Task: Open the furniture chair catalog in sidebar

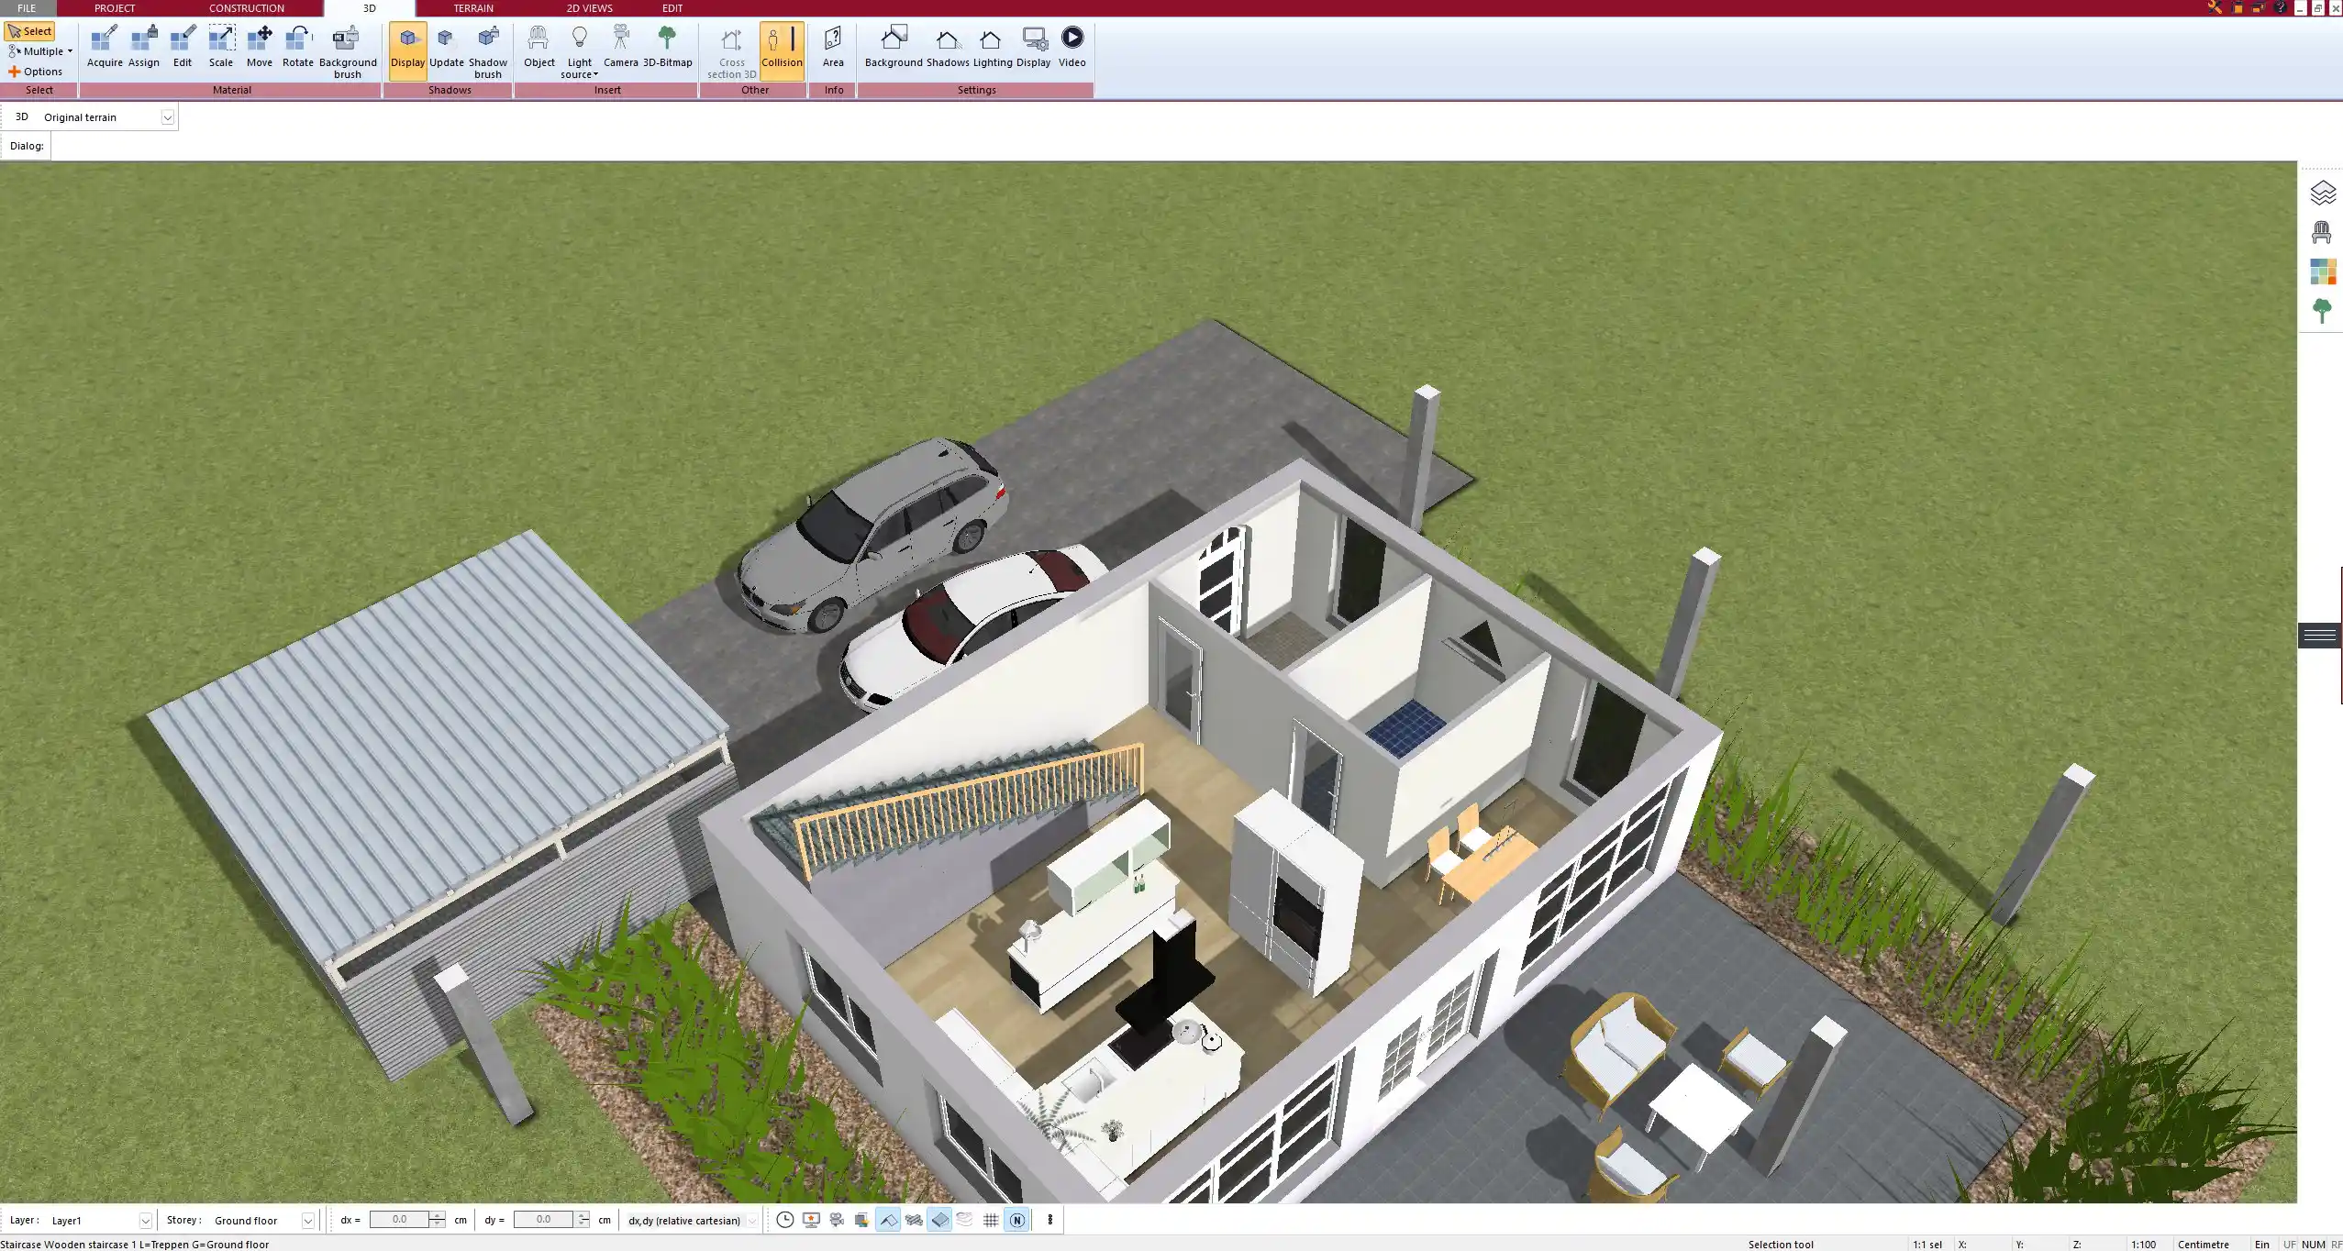Action: (x=2322, y=232)
